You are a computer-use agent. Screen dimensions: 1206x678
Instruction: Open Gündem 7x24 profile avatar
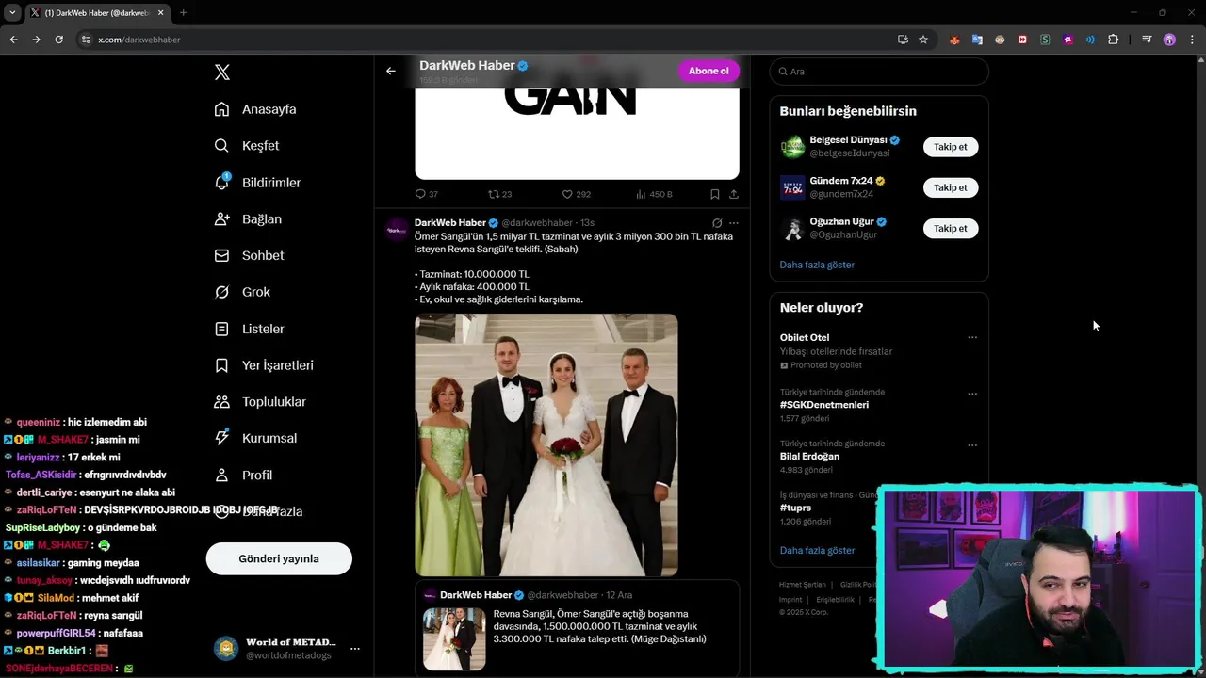792,187
